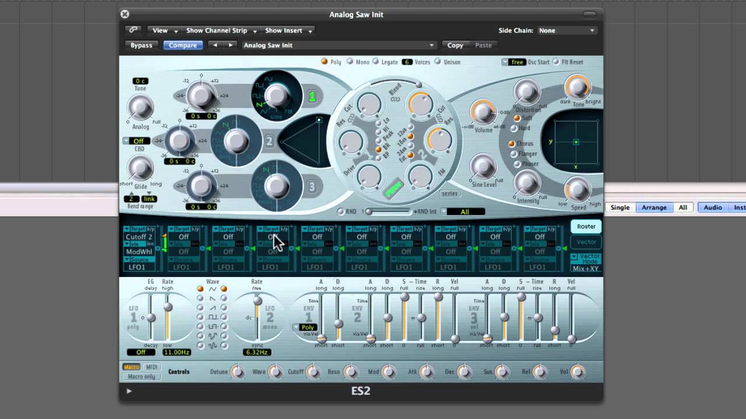
Task: Click the Vol macro knob
Action: 578,372
